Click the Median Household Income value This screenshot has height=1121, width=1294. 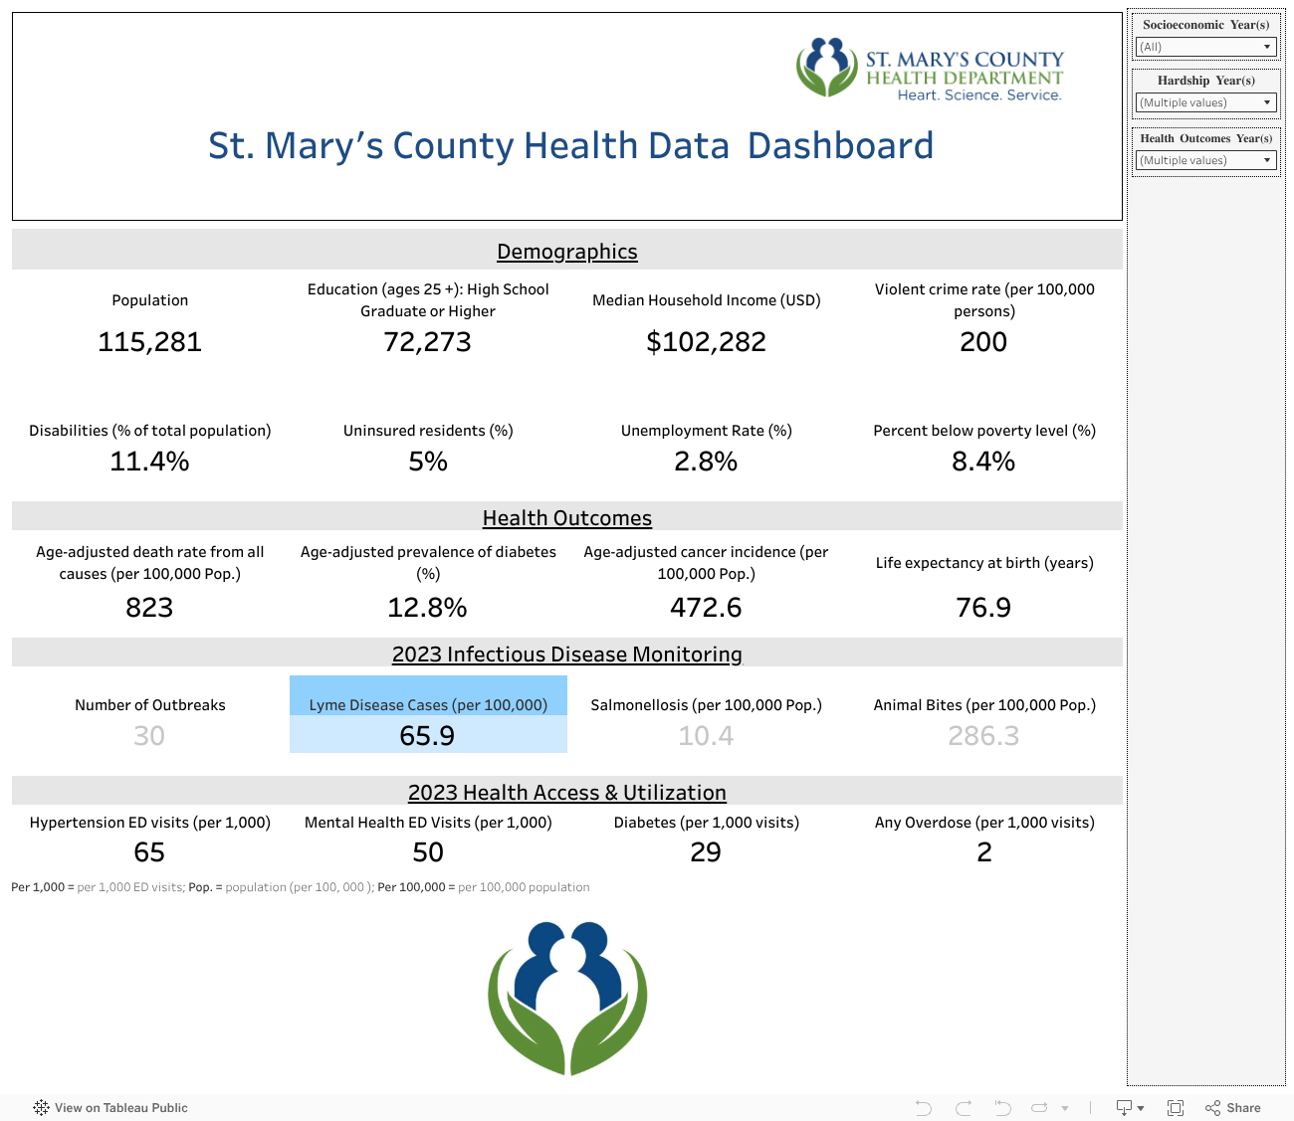coord(706,342)
